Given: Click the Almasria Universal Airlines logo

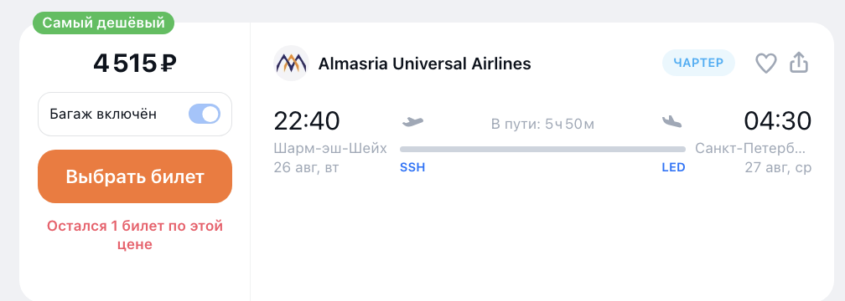Looking at the screenshot, I should [291, 64].
